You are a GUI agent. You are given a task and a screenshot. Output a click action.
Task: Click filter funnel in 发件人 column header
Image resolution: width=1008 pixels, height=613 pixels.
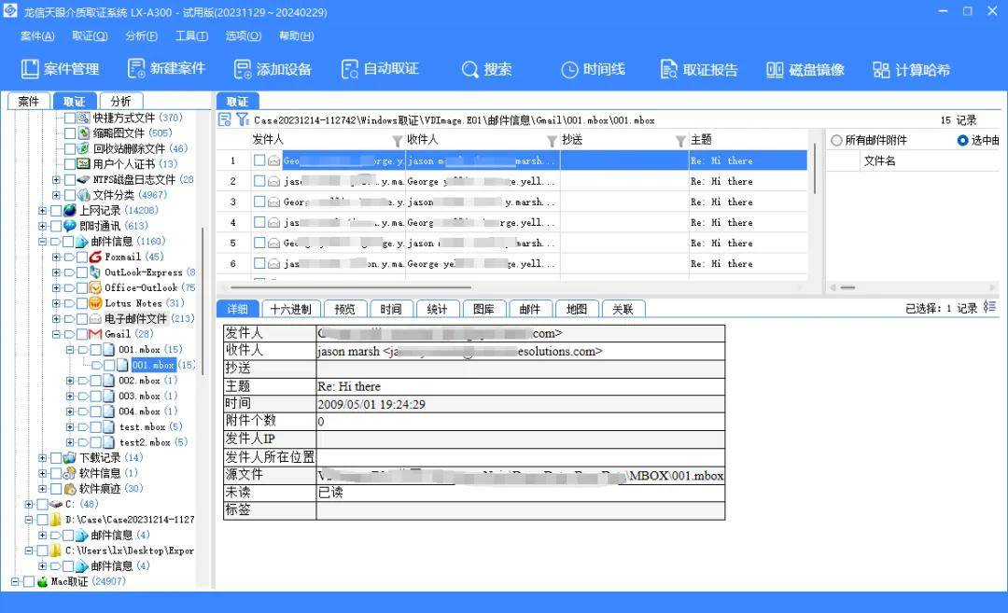398,141
